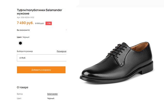Click the Цвет row label under О товаре
This screenshot has width=164, height=109.
coord(19,98)
